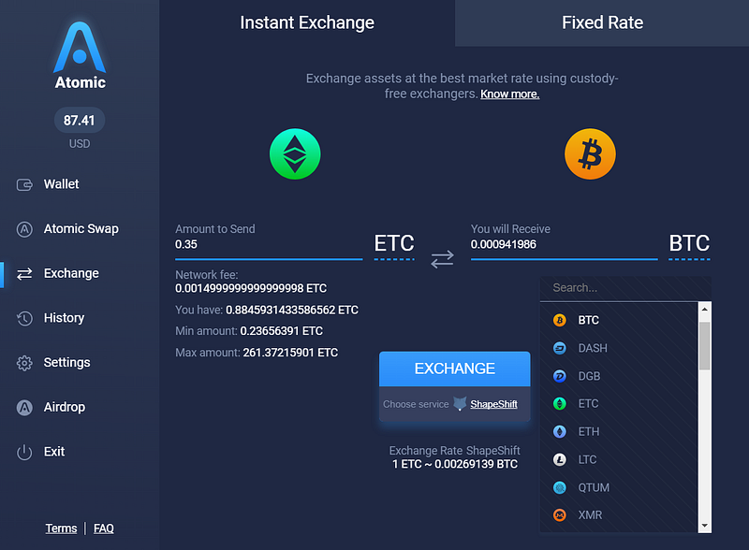This screenshot has width=749, height=550.
Task: Click the XMR coin icon in list
Action: tap(559, 515)
